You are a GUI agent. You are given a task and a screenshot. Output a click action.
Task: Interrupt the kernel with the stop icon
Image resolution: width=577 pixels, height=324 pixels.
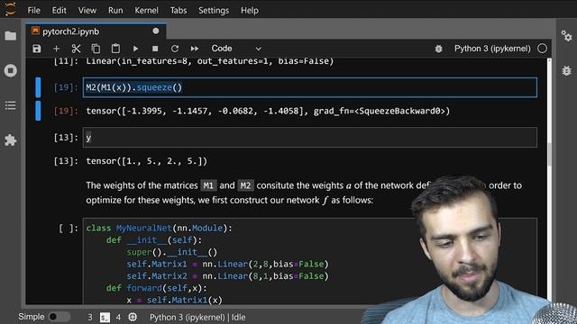point(155,49)
